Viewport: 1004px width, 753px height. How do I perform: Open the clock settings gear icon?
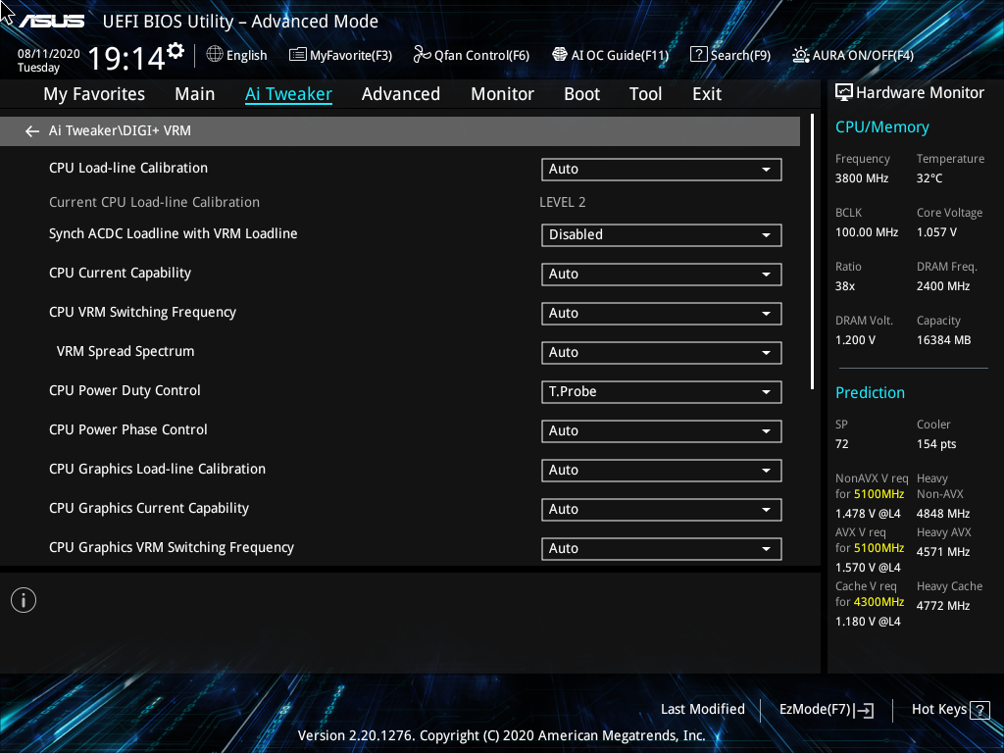(176, 50)
